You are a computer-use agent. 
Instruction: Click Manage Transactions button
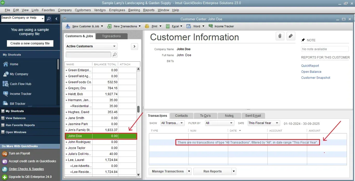(x=168, y=171)
